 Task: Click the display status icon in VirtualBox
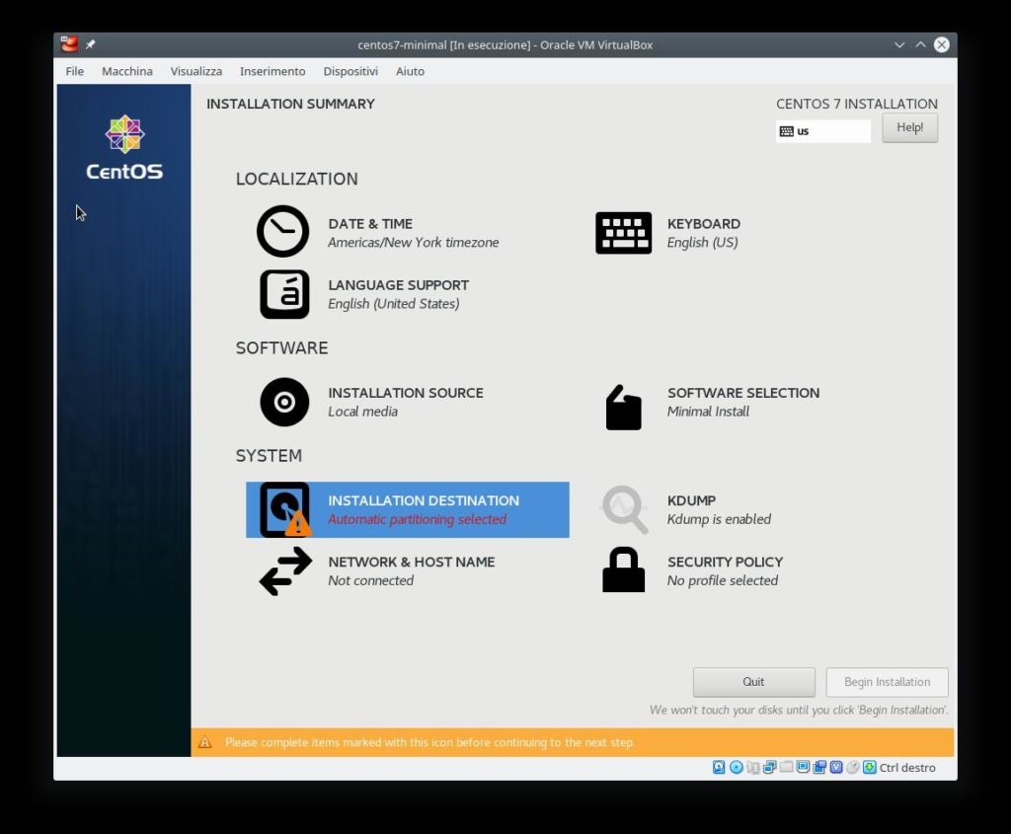click(803, 767)
